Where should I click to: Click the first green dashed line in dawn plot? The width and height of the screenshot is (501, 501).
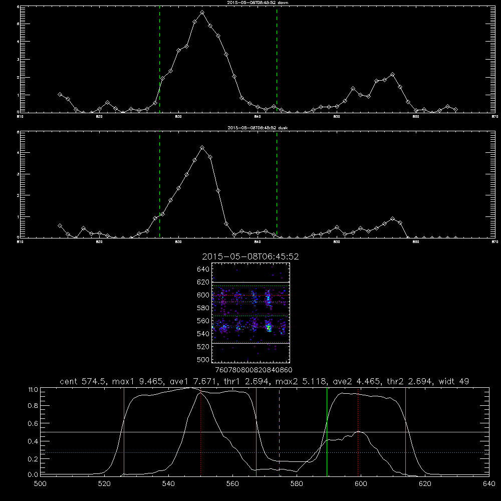(x=159, y=59)
